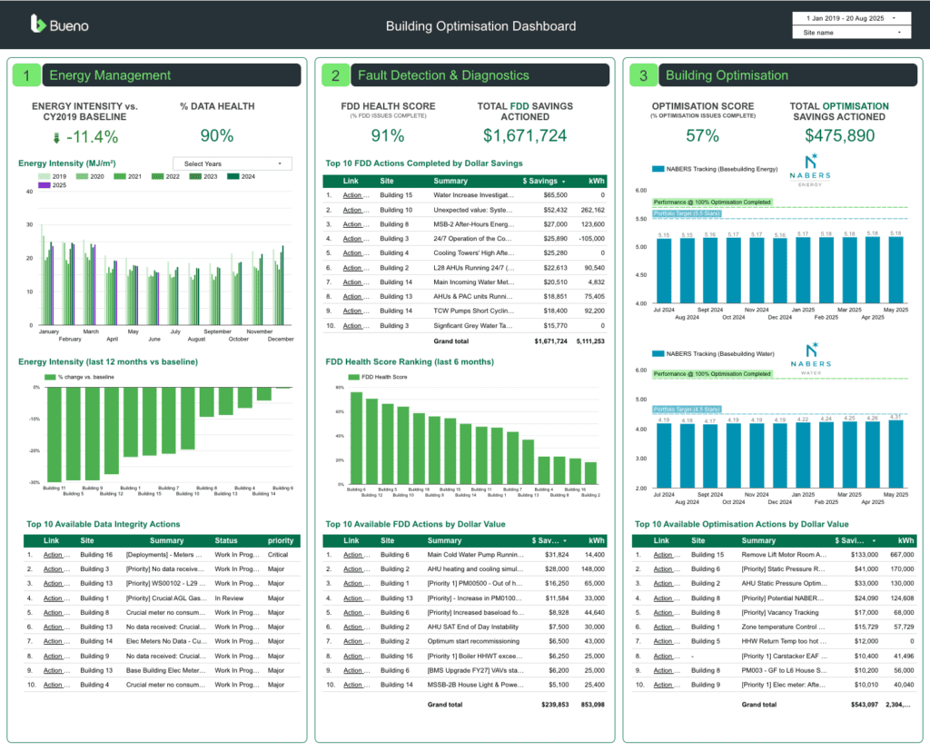
Task: Click the Bueno logo icon
Action: [38, 25]
